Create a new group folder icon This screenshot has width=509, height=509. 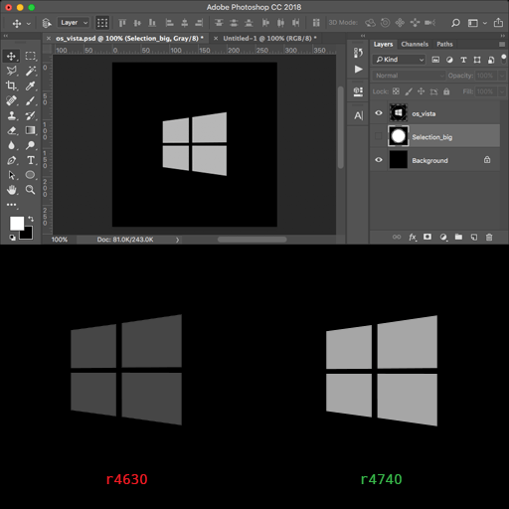458,237
